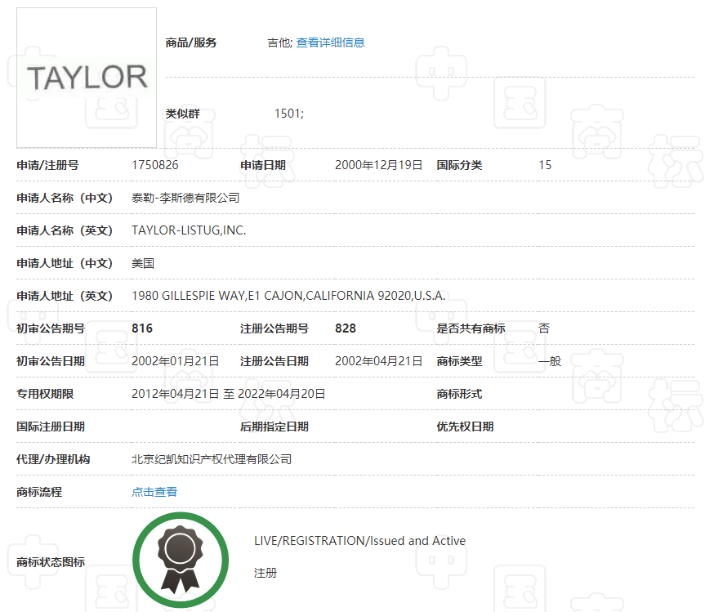Image resolution: width=714 pixels, height=612 pixels.
Task: Select the application date 2000年12月19日
Action: click(378, 165)
